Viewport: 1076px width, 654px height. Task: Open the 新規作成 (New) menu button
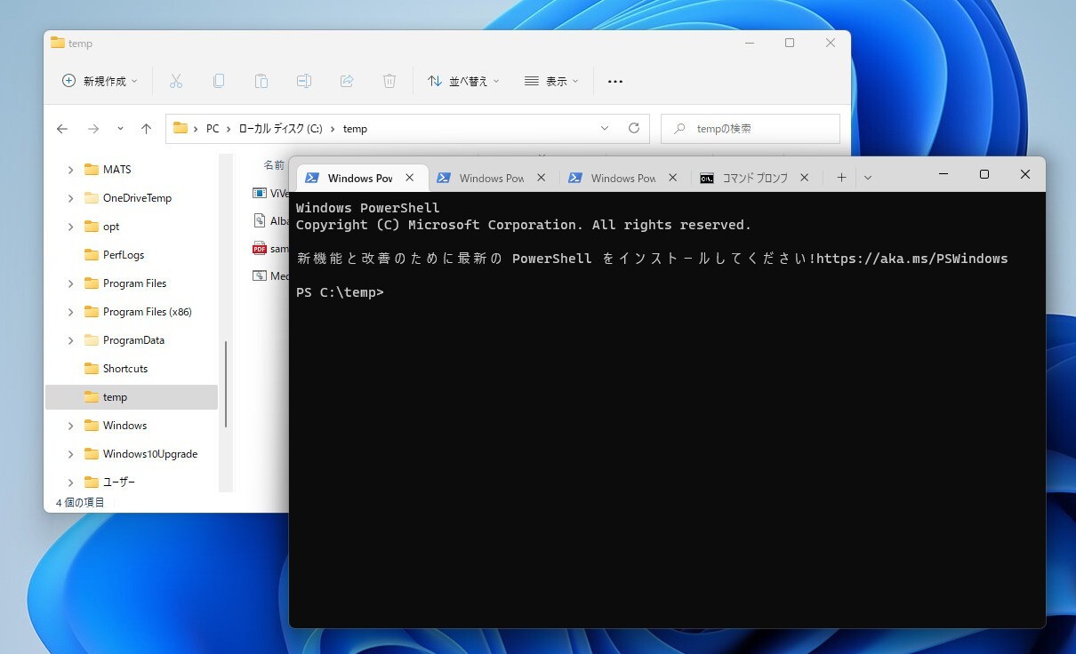coord(100,81)
